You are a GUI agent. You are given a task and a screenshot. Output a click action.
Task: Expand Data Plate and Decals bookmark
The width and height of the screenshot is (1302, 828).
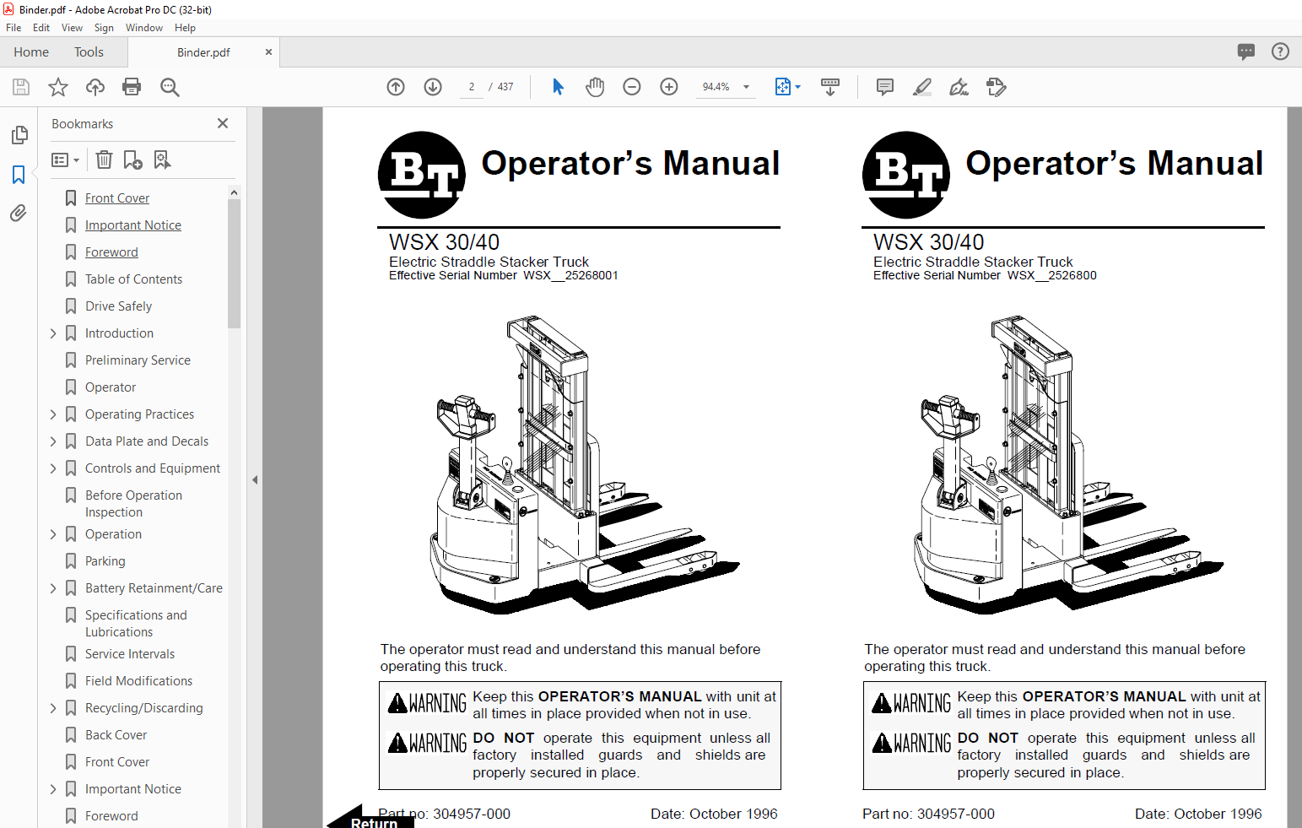[x=53, y=441]
